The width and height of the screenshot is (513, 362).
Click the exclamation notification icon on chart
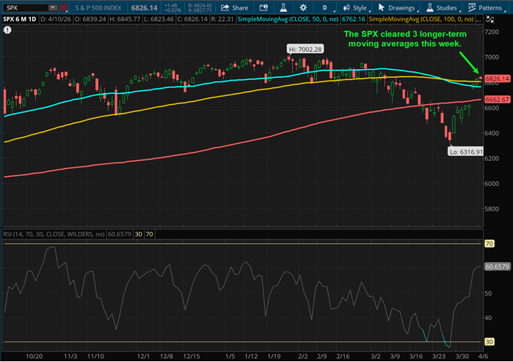tap(7, 30)
